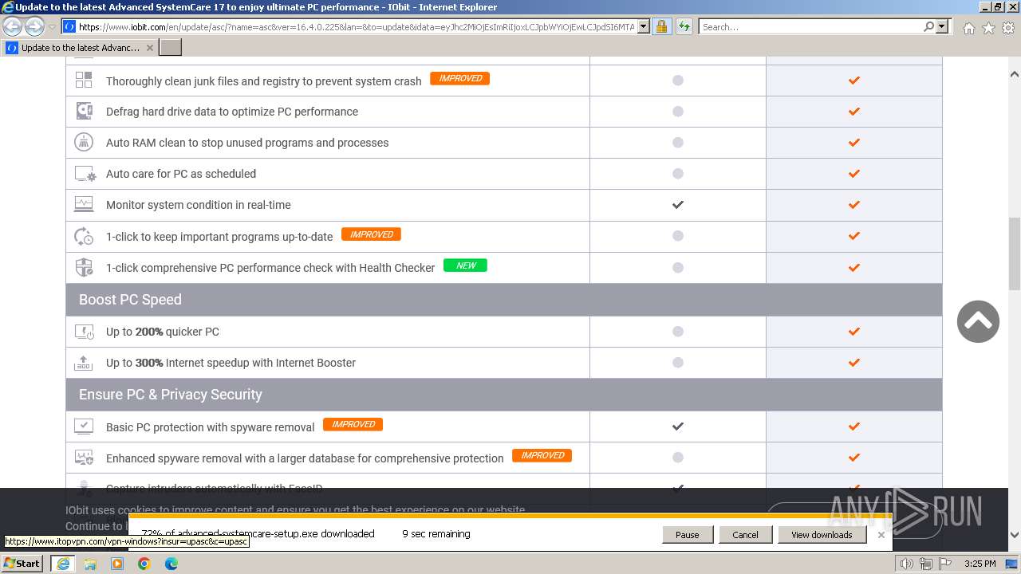Viewport: 1021px width, 574px height.
Task: Click the defrag hard drive feature icon
Action: click(x=84, y=111)
